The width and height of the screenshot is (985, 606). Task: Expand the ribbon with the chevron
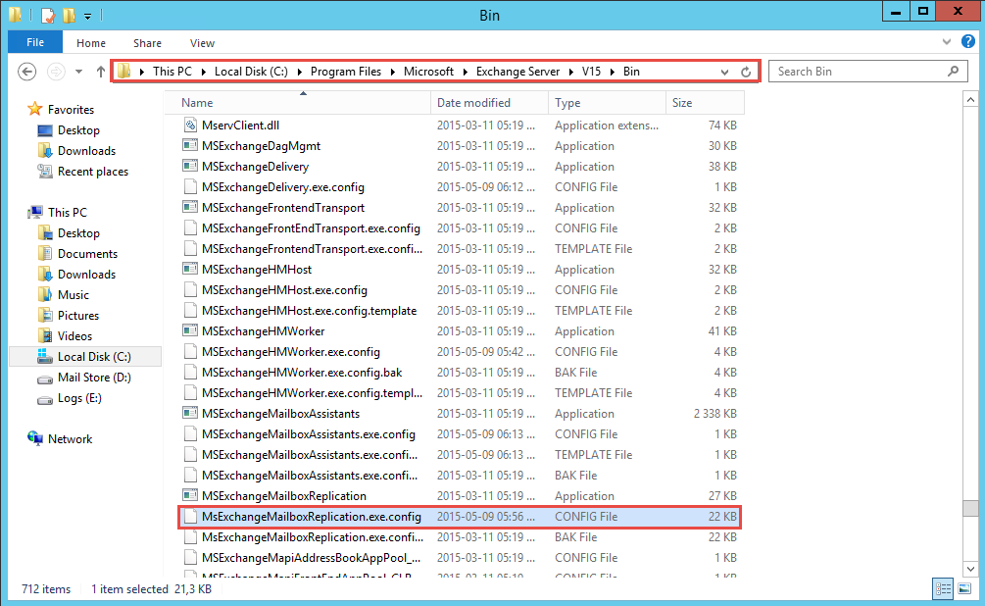(x=947, y=42)
